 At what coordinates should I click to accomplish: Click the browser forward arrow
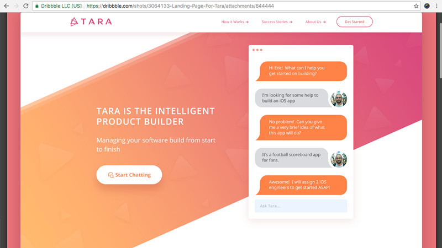click(x=16, y=6)
